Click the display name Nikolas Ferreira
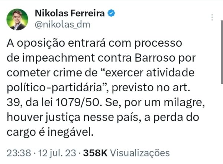 point(70,13)
